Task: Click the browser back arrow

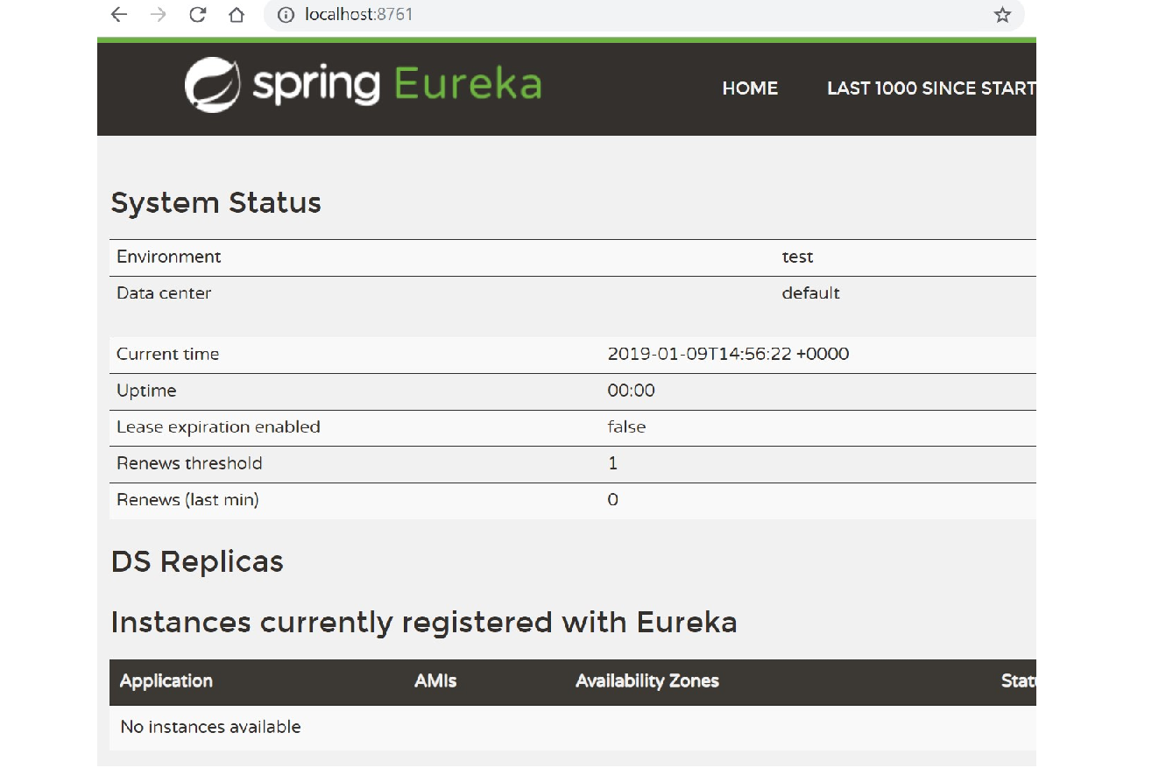Action: pyautogui.click(x=117, y=15)
